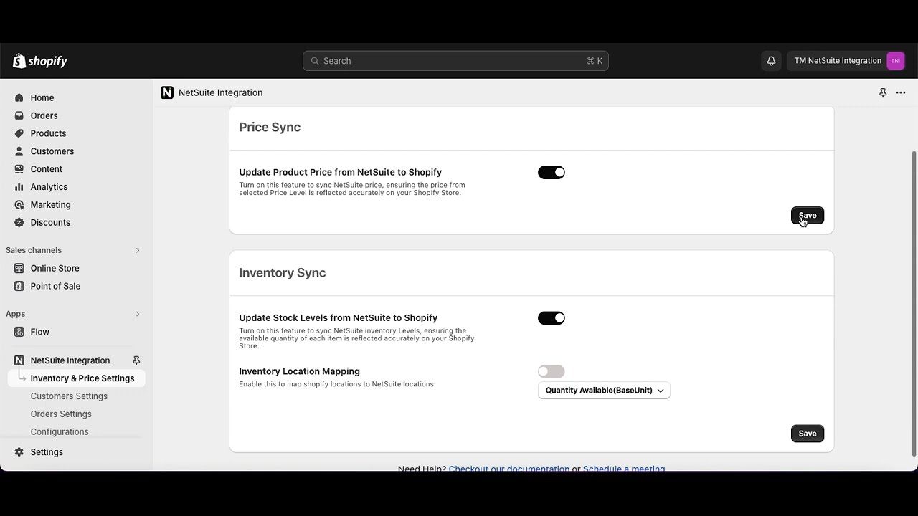
Task: Click the Marketing target icon
Action: coord(19,205)
